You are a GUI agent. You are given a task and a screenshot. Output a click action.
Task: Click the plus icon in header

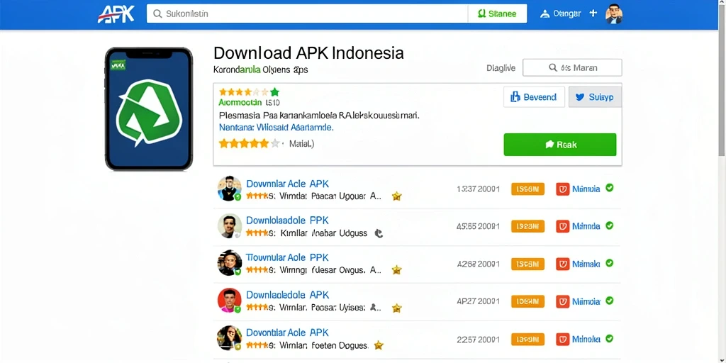pyautogui.click(x=593, y=13)
